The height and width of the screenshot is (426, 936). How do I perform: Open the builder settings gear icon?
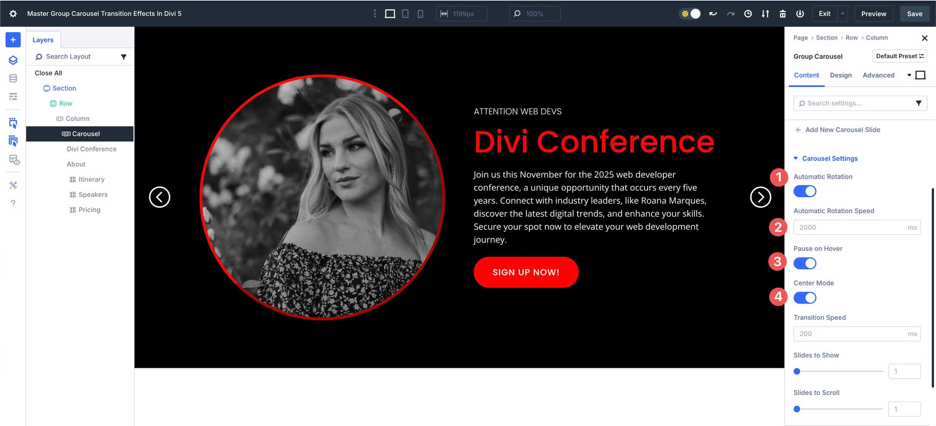pos(13,14)
